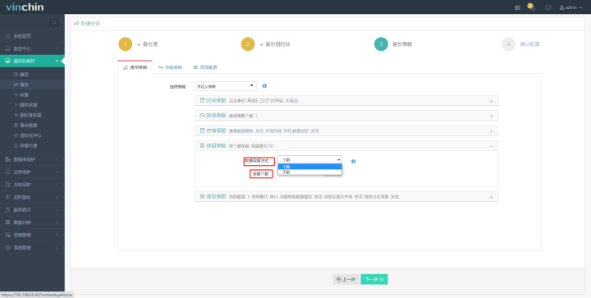Screen dimensions: 591x298
Task: Click the 主机保护 icon in sidebar
Action: 8,185
